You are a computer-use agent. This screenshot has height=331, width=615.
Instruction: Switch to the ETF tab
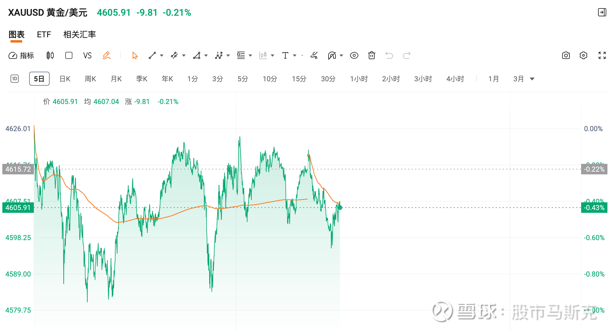pos(44,35)
